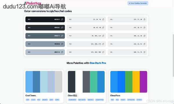Image resolution: width=174 pixels, height=104 pixels.
Task: Copy RGB value 22, 24, 31
Action: coord(103,19)
